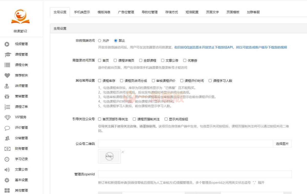Switch to the 短信配置 tab
The image size is (307, 194).
(192, 12)
